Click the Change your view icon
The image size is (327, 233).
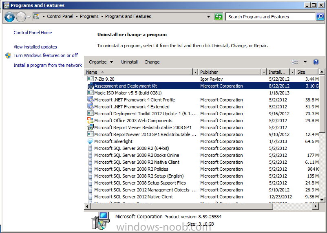pos(295,62)
